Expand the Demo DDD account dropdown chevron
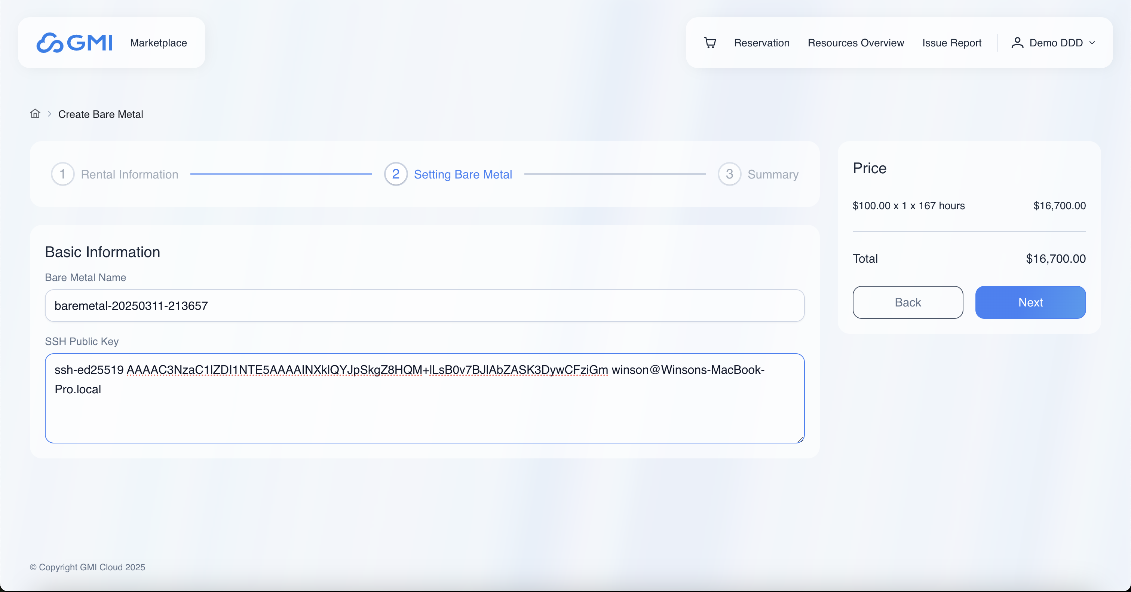The image size is (1131, 592). pos(1092,43)
